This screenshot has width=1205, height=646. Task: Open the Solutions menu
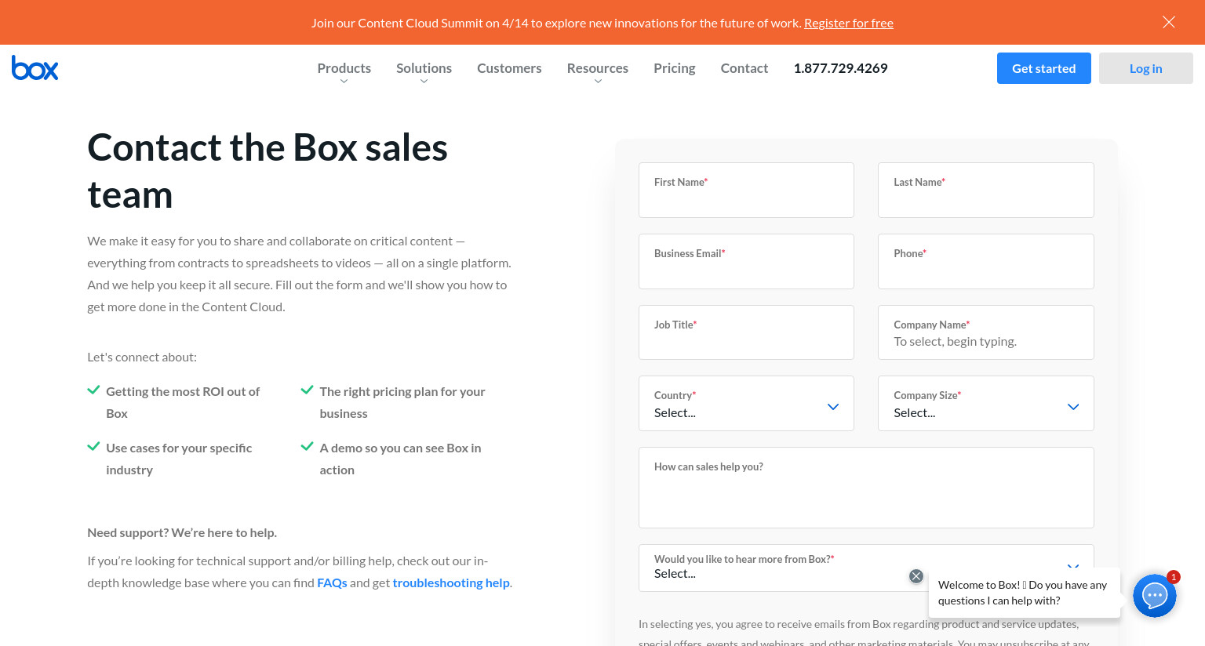424,68
